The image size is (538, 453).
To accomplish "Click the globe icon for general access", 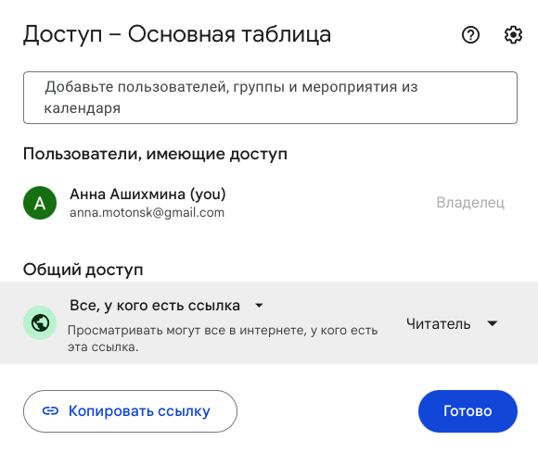I will click(x=40, y=322).
